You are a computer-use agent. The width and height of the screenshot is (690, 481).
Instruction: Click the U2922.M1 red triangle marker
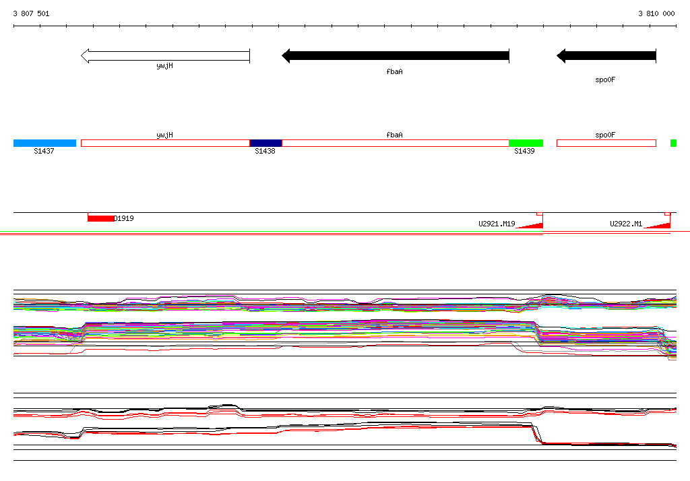657,225
